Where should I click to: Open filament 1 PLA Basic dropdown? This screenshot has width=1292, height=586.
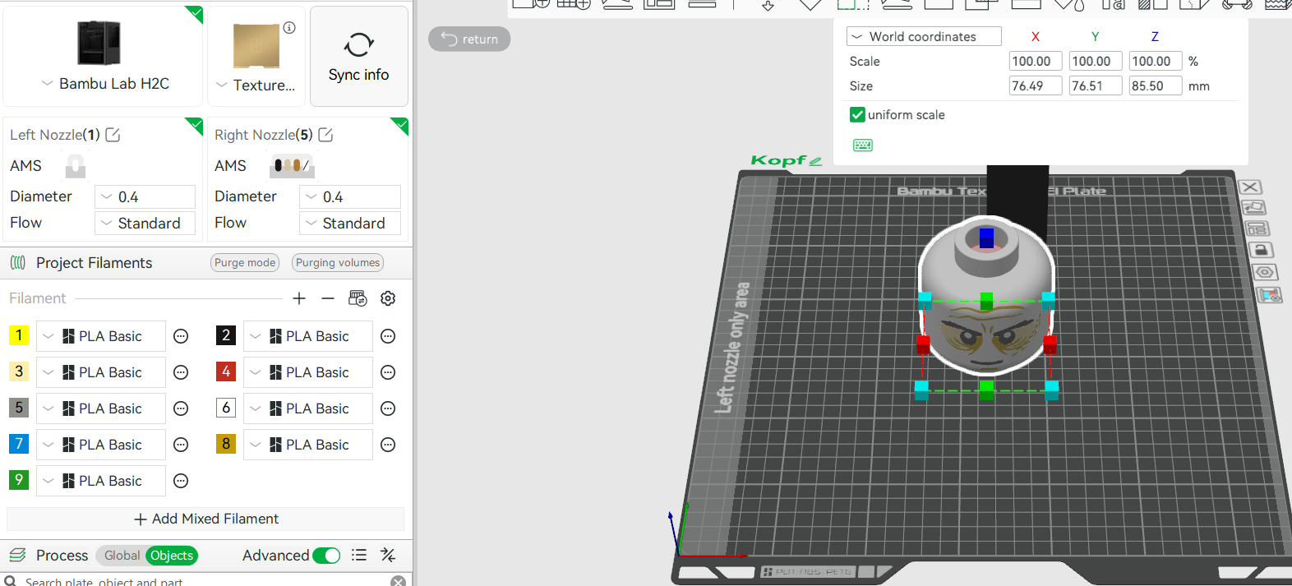(x=101, y=336)
